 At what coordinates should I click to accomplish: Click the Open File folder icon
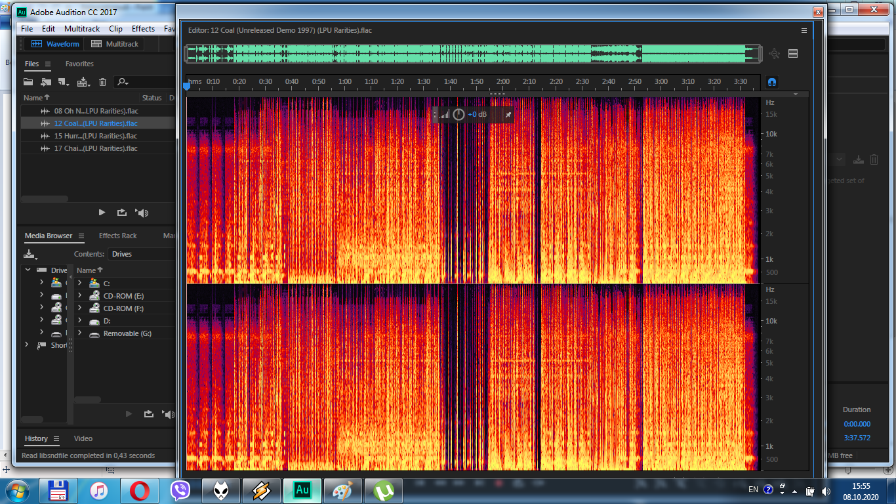pos(28,82)
